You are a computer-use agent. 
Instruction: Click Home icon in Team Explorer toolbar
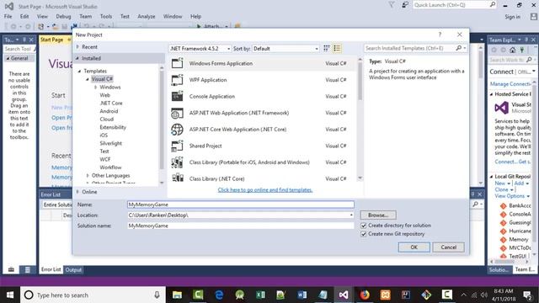pyautogui.click(x=513, y=50)
